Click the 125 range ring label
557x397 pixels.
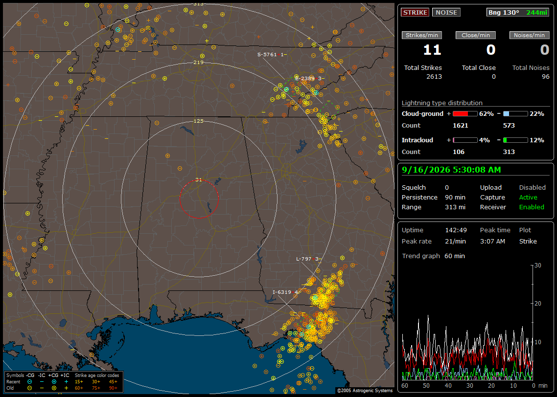click(199, 121)
